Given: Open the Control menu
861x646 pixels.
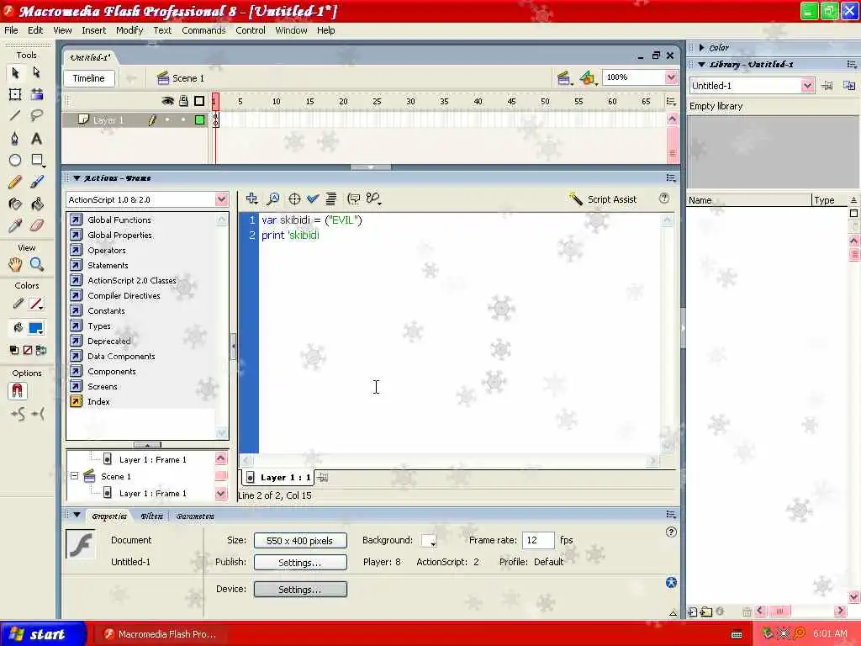Looking at the screenshot, I should [x=251, y=30].
